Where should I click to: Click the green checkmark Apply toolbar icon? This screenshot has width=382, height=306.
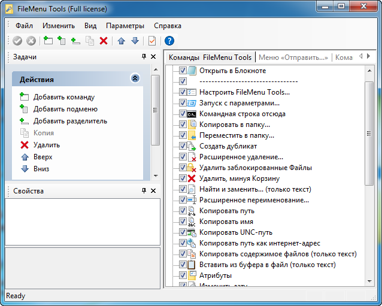(x=17, y=41)
